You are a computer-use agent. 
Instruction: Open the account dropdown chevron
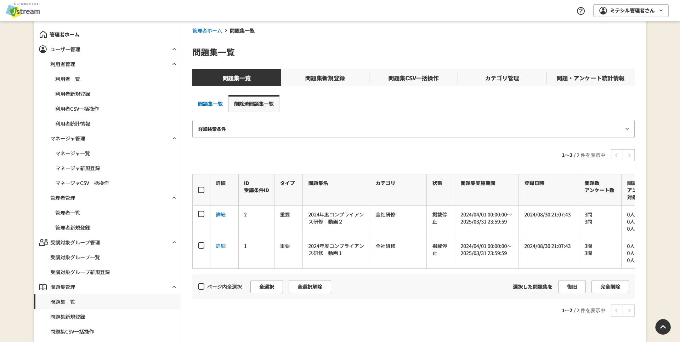[661, 11]
